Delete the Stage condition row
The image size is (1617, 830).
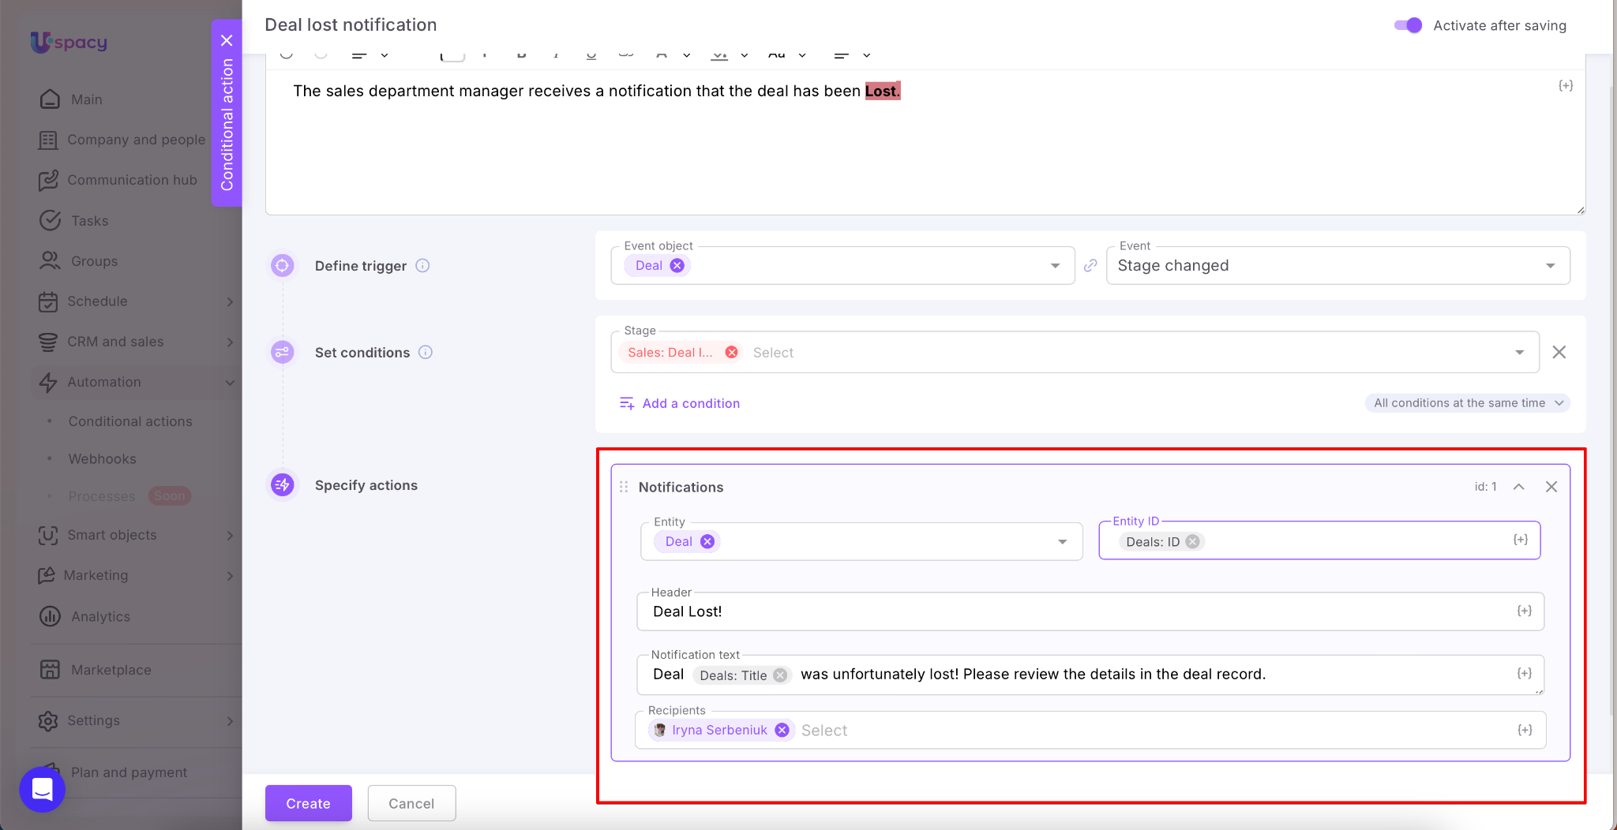[1559, 353]
